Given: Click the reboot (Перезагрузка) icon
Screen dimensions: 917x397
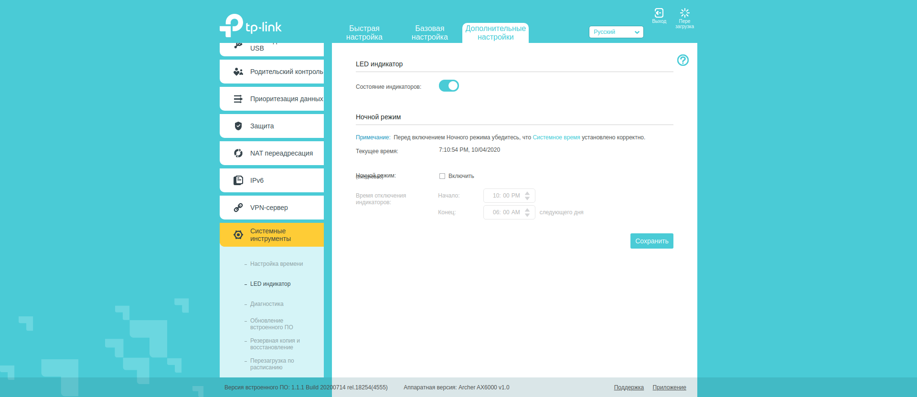Looking at the screenshot, I should pyautogui.click(x=684, y=13).
